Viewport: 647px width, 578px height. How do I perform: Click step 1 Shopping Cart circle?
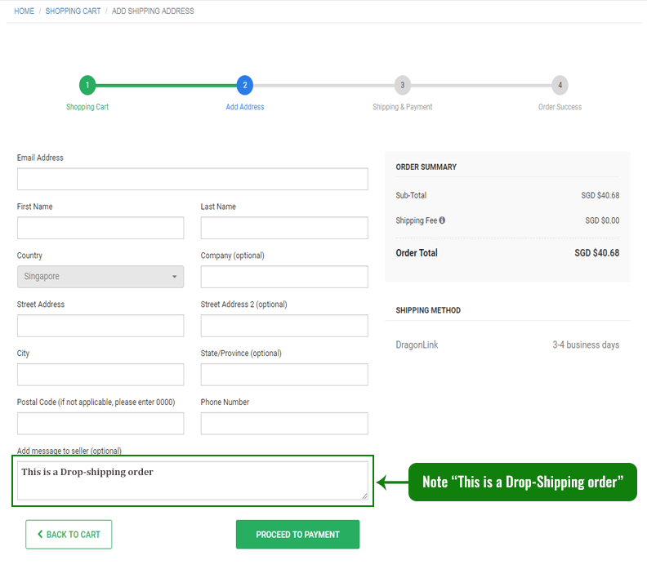[87, 85]
